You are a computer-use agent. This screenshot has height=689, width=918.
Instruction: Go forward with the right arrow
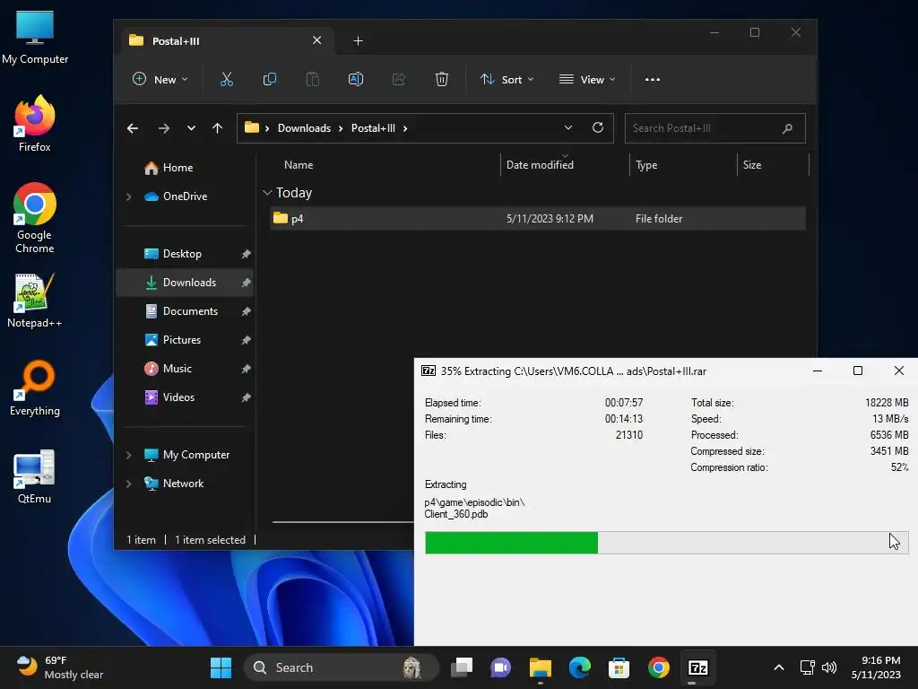pos(164,128)
